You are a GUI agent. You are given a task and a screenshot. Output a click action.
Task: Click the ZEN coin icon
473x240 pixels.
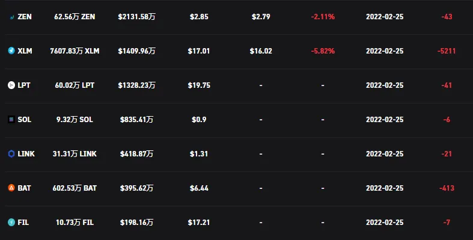tap(12, 17)
